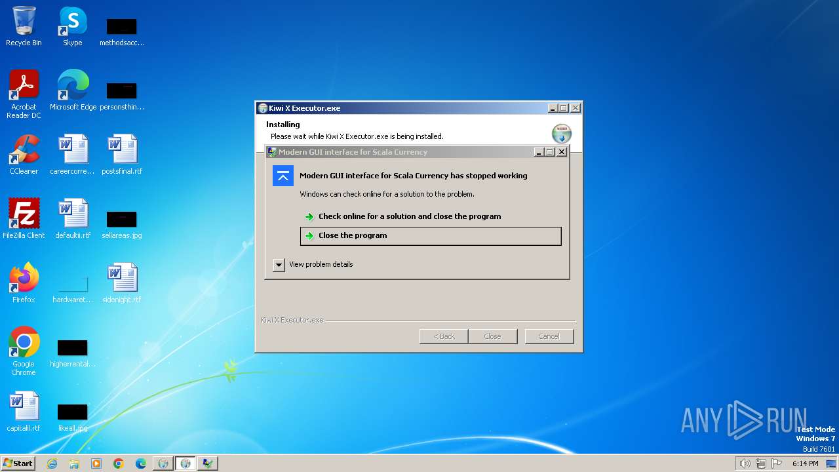Select higherrental... desktop file
The height and width of the screenshot is (472, 839).
73,353
